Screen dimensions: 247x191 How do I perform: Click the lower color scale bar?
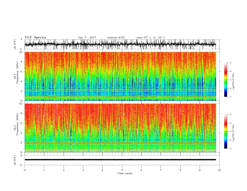[x=225, y=131]
